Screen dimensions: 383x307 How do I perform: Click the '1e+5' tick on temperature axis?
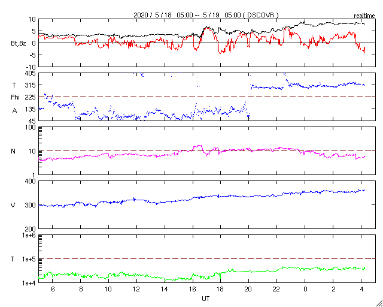29,259
